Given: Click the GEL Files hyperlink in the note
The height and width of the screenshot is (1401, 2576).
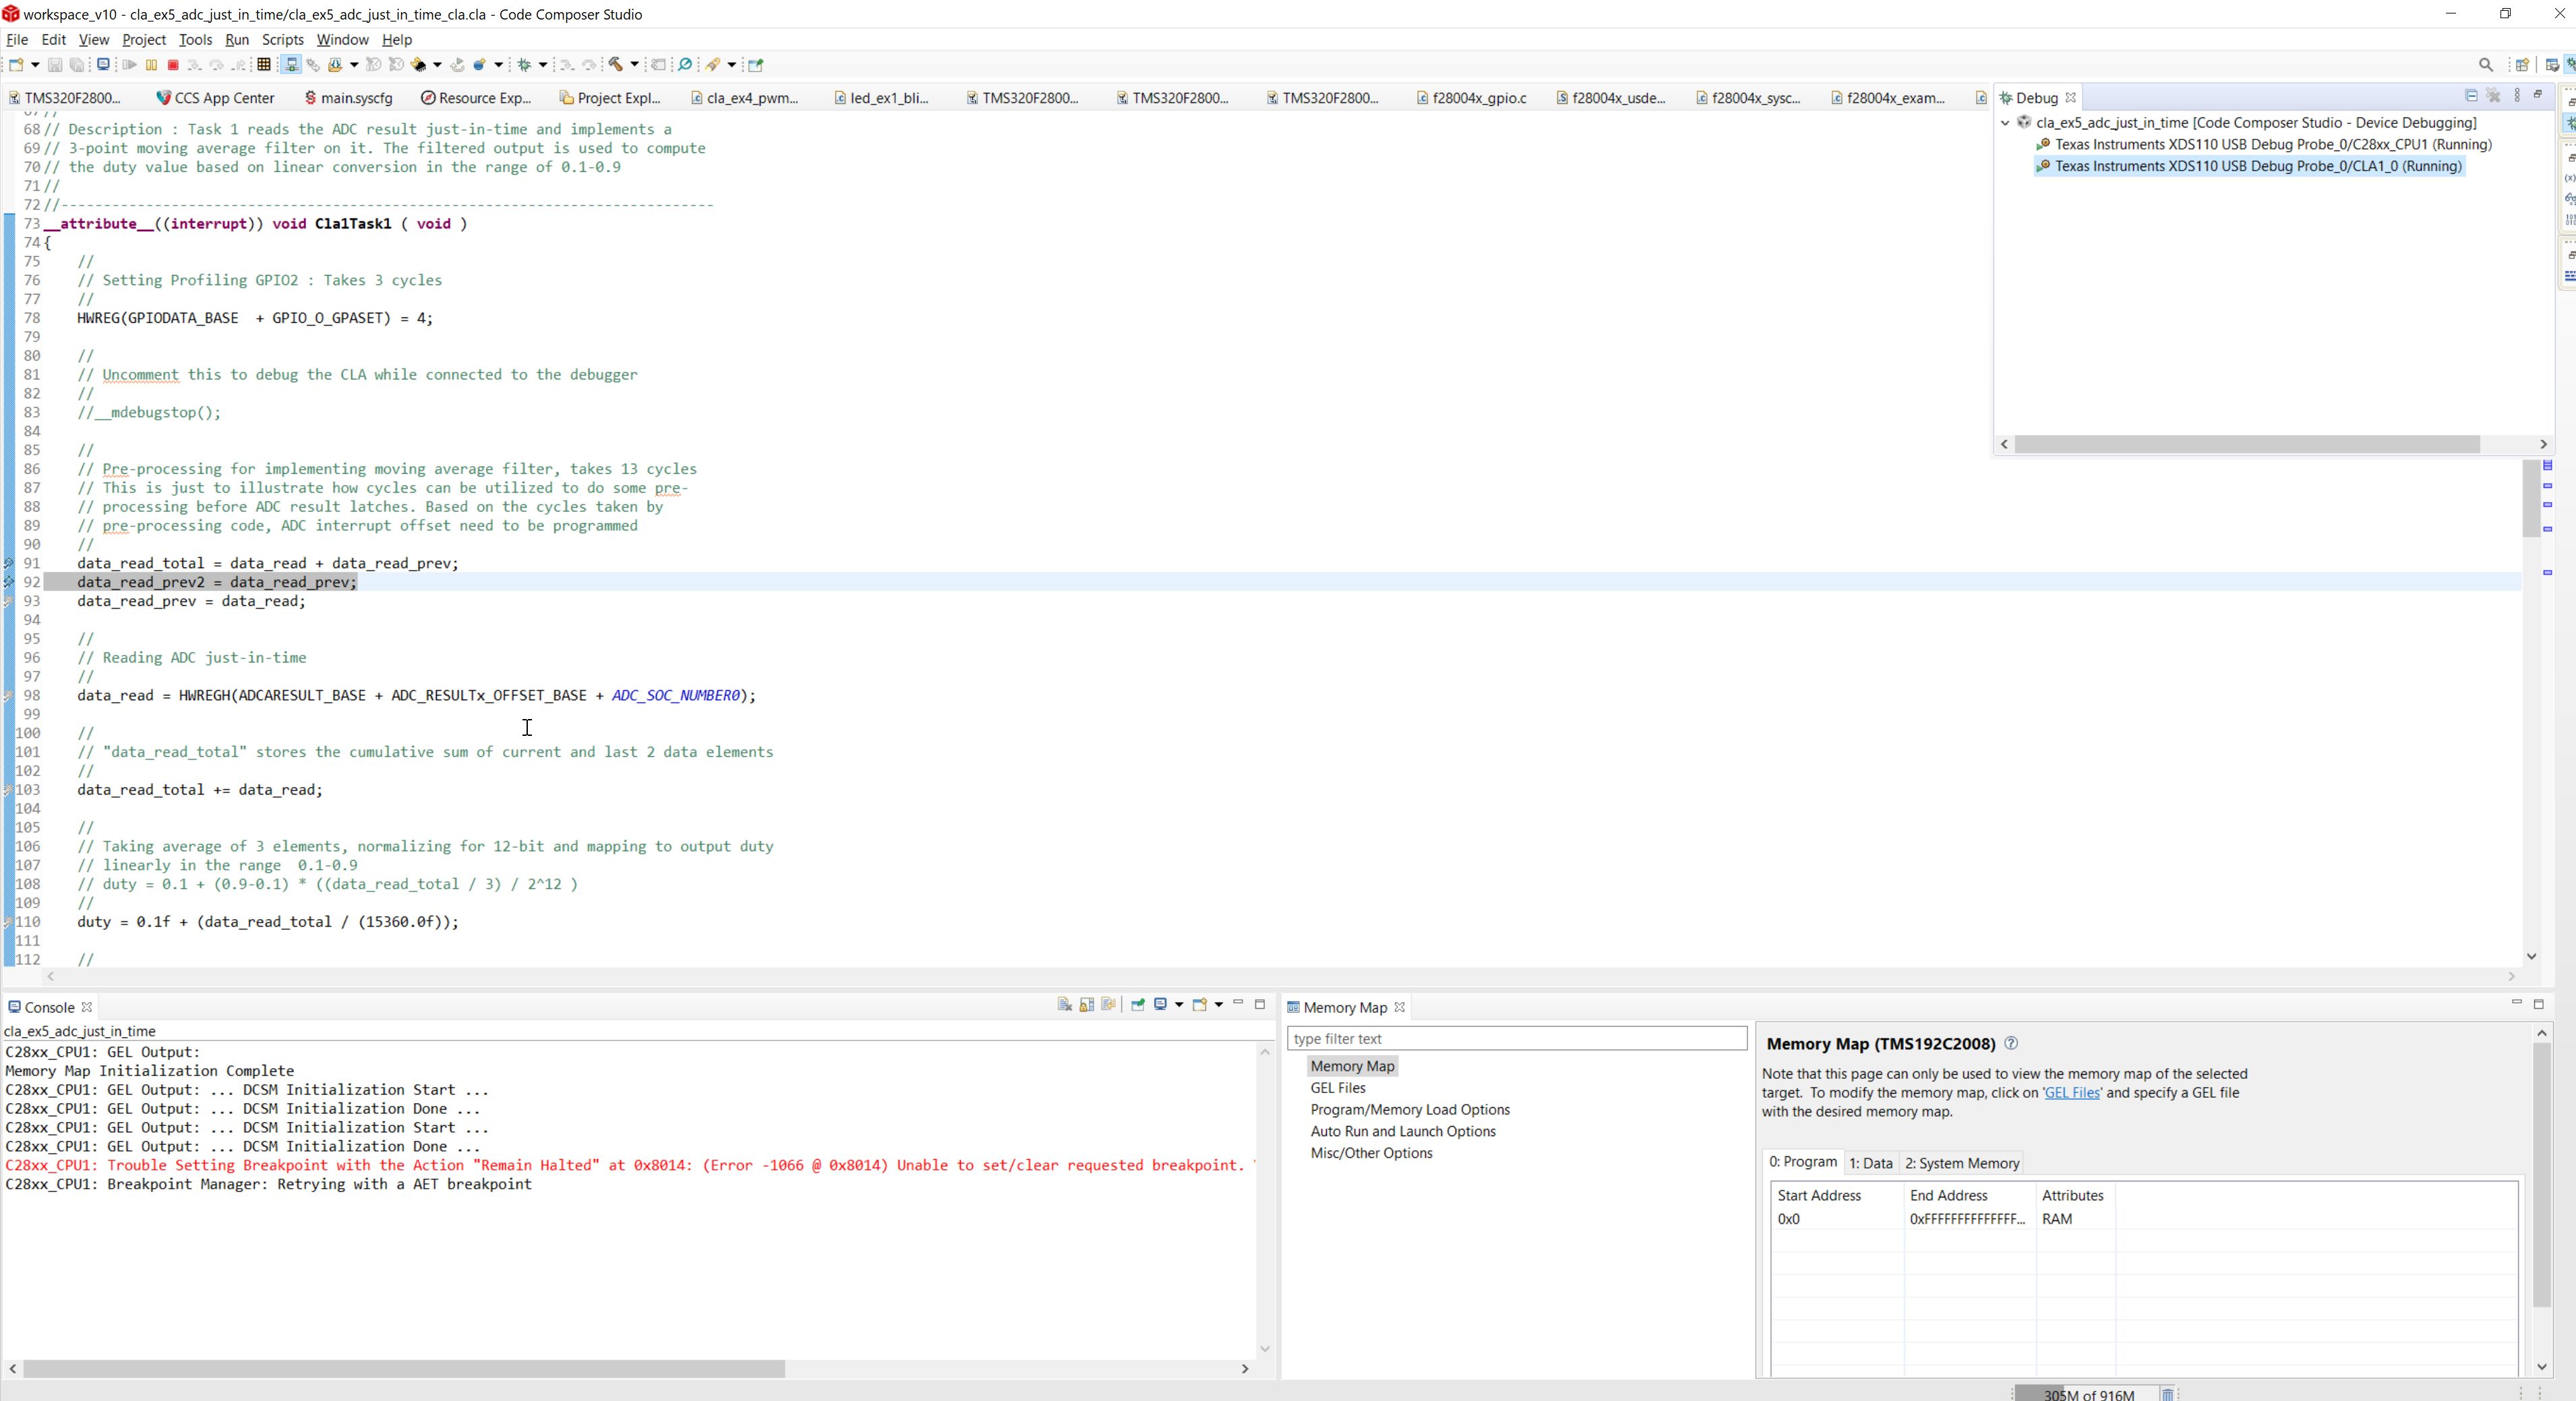Looking at the screenshot, I should tap(2072, 1092).
